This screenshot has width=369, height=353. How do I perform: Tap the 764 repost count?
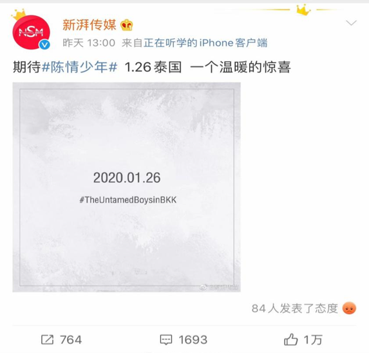tap(71, 340)
